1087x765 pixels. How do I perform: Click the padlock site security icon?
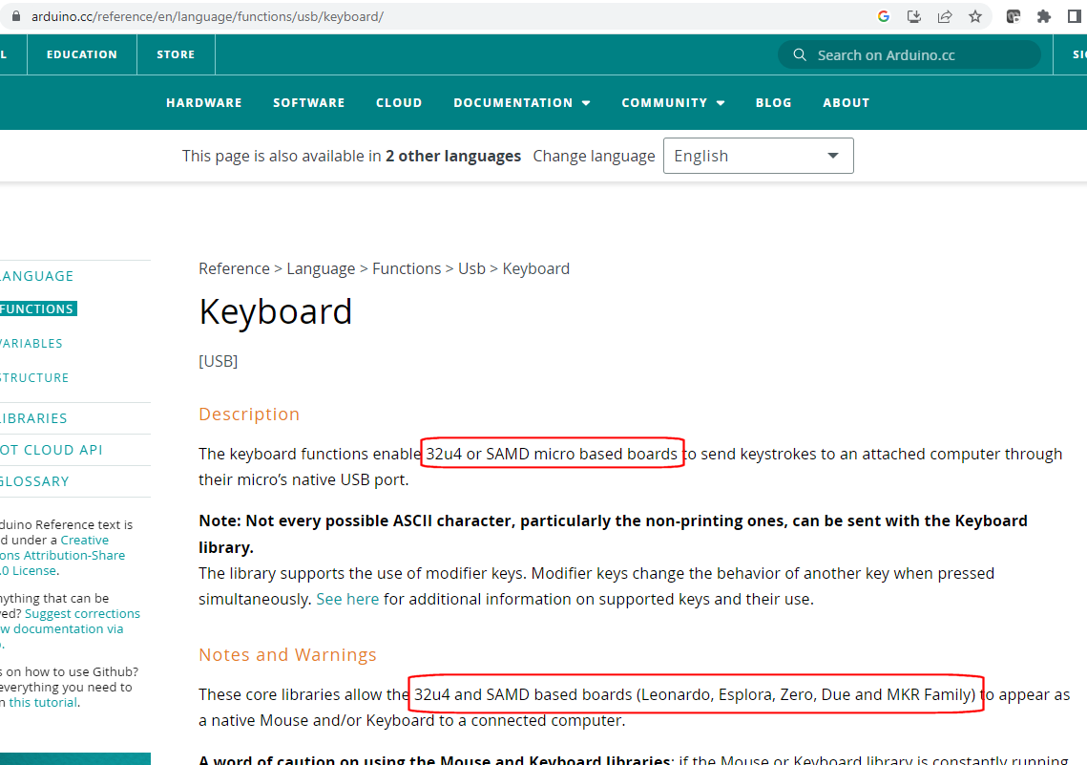point(16,16)
